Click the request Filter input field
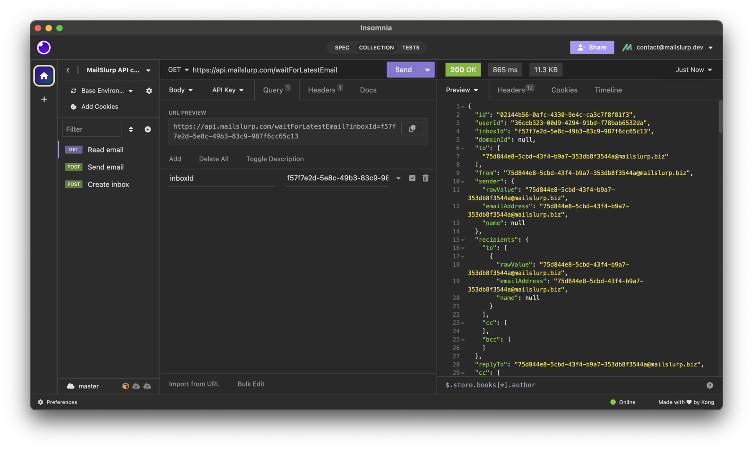The width and height of the screenshot is (753, 450). [92, 129]
